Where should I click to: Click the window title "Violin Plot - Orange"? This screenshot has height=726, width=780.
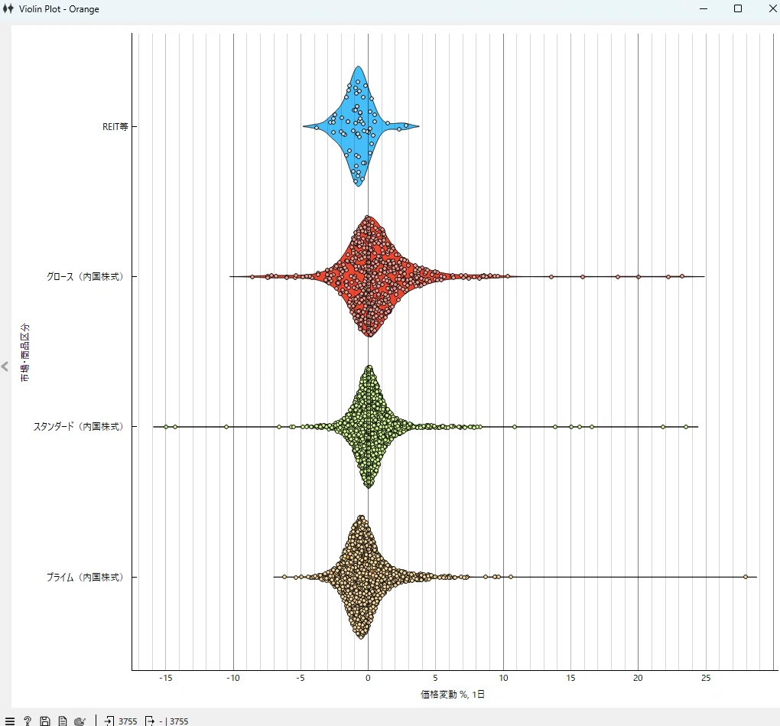coord(59,9)
